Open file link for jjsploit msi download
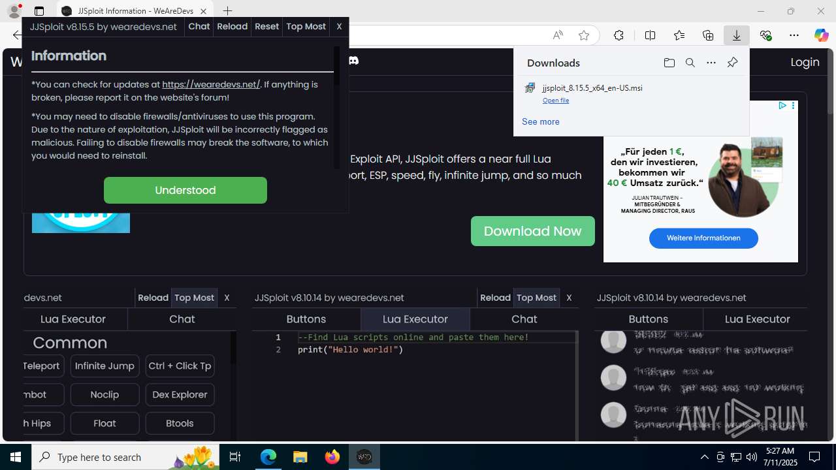836x470 pixels. pyautogui.click(x=556, y=101)
